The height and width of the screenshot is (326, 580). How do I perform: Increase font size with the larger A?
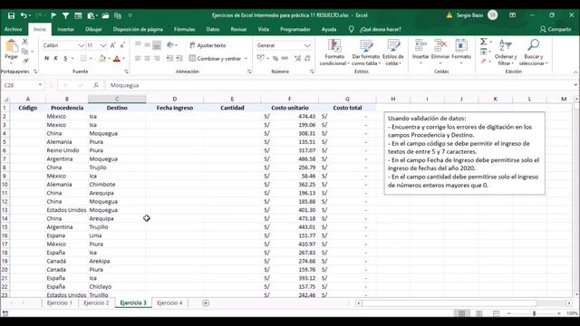coord(113,45)
